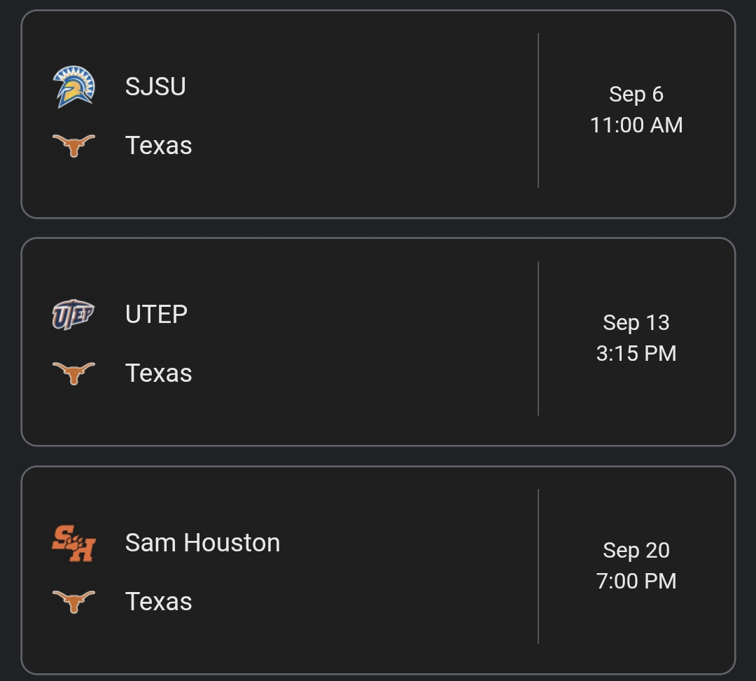
Task: Open the SJSU team name
Action: click(x=155, y=86)
